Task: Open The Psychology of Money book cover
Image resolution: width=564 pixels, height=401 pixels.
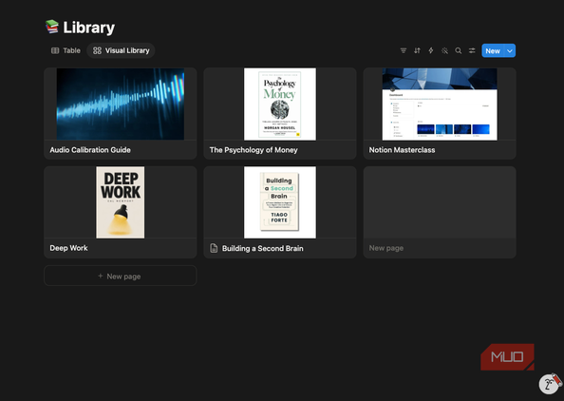Action: [x=280, y=104]
